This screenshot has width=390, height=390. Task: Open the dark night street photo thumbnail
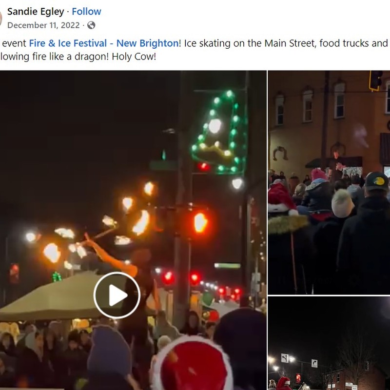329,343
